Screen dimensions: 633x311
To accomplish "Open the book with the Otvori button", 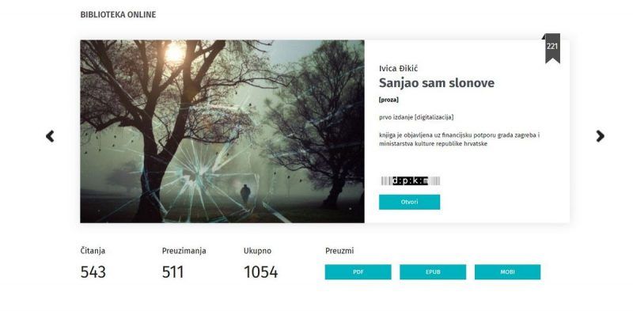I will tap(409, 202).
